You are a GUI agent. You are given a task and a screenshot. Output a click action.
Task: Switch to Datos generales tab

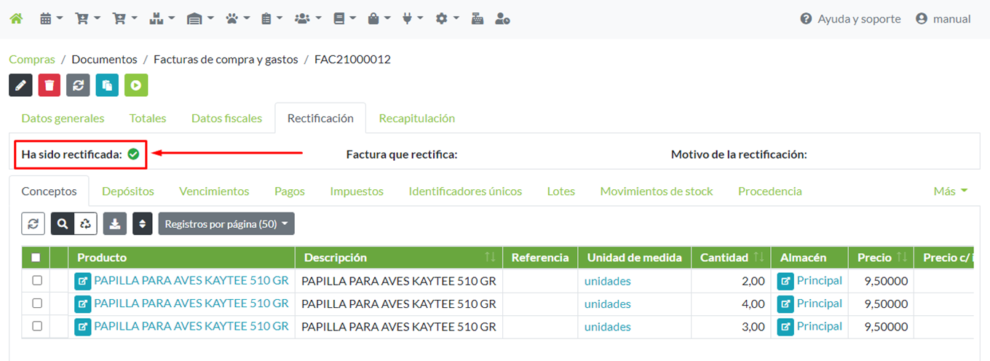63,118
